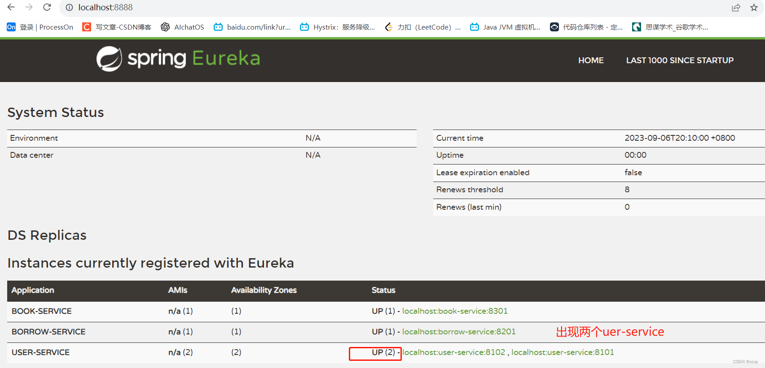Open the baidu.com/link bookmark
The width and height of the screenshot is (765, 368).
pyautogui.click(x=252, y=27)
